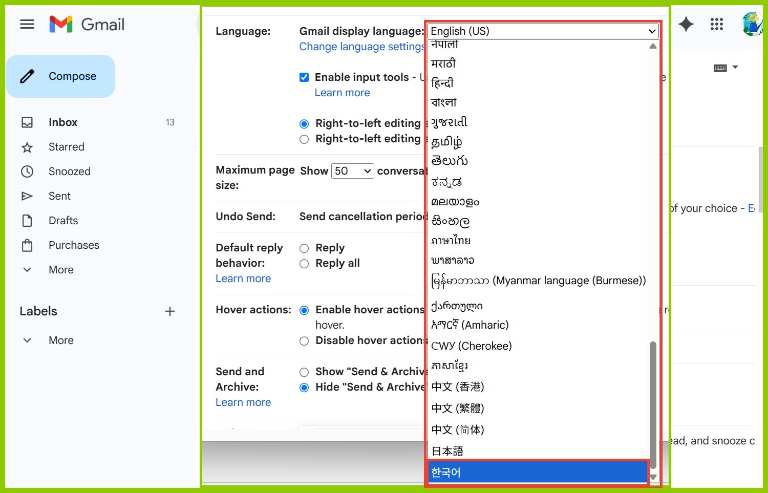Open the page size 50 dropdown
This screenshot has width=768, height=493.
(x=353, y=171)
